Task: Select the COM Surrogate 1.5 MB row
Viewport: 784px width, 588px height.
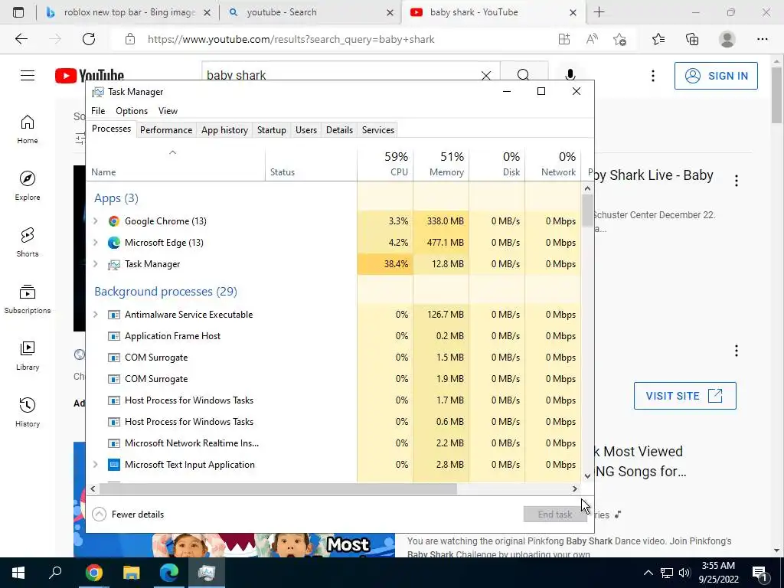Action: (x=334, y=358)
